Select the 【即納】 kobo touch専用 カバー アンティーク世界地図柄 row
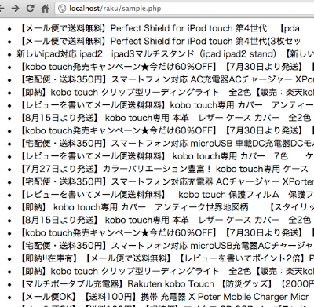Viewport: 314px width, 307px height. [x=167, y=207]
